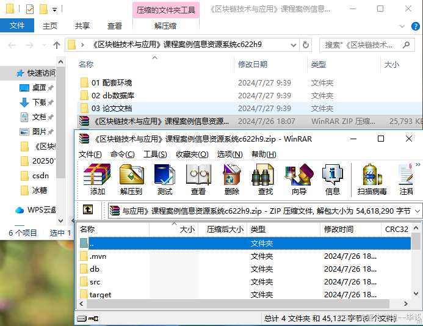The width and height of the screenshot is (423, 326).
Task: Switch to the View (查看) ribbon tab
Action: pyautogui.click(x=115, y=26)
